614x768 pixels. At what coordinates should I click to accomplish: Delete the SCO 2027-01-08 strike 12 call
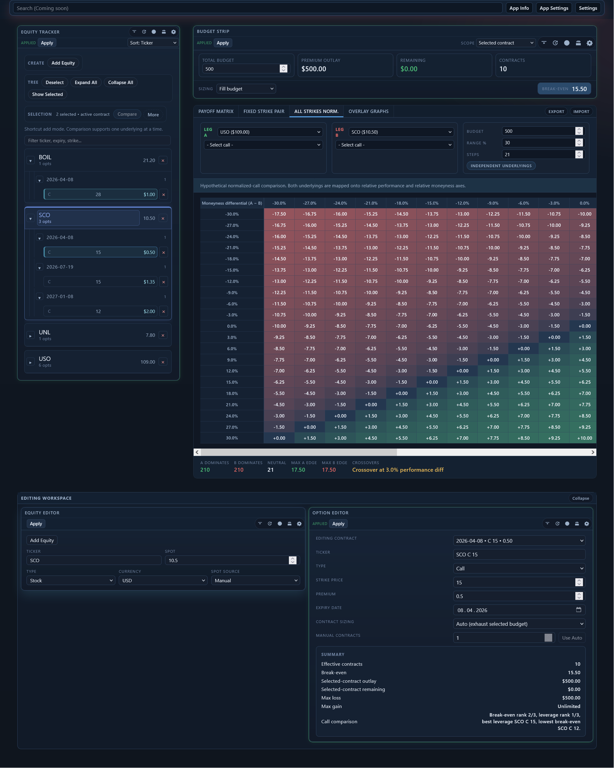[163, 312]
